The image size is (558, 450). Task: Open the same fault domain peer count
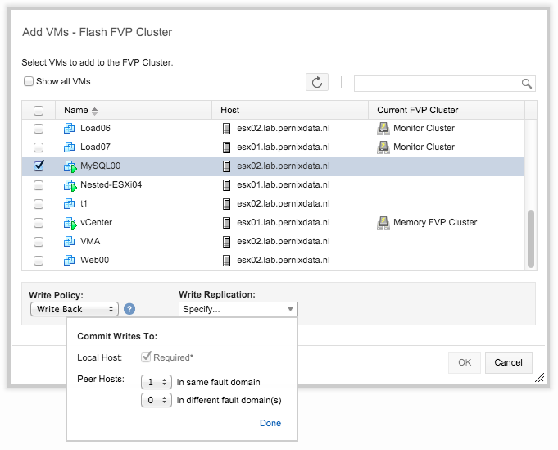pos(155,382)
